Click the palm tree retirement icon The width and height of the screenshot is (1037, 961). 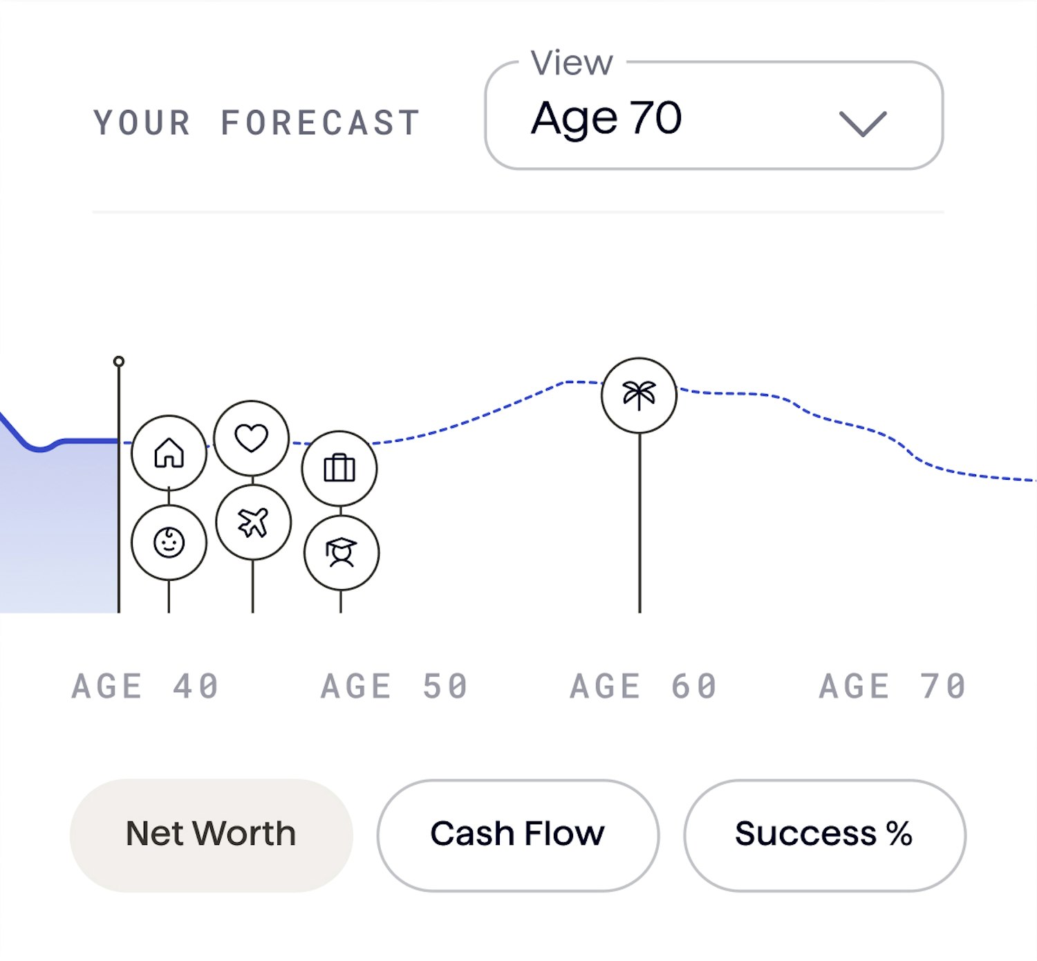point(639,395)
